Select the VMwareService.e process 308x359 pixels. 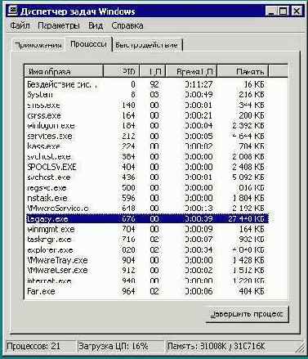coord(147,209)
